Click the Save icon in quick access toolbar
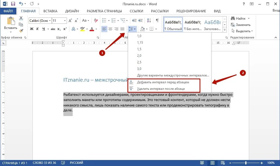 [x=13, y=4]
